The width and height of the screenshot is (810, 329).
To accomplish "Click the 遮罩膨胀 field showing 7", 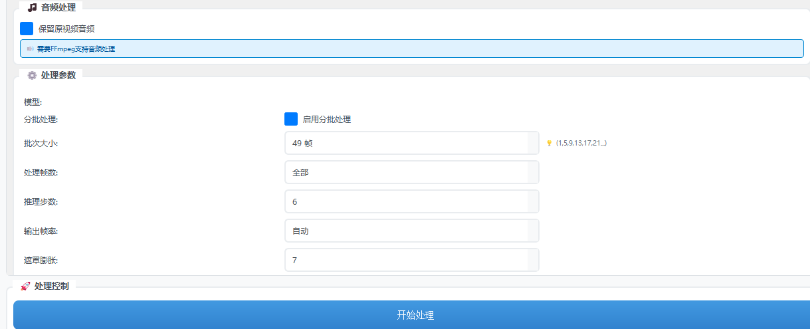I will tap(412, 260).
